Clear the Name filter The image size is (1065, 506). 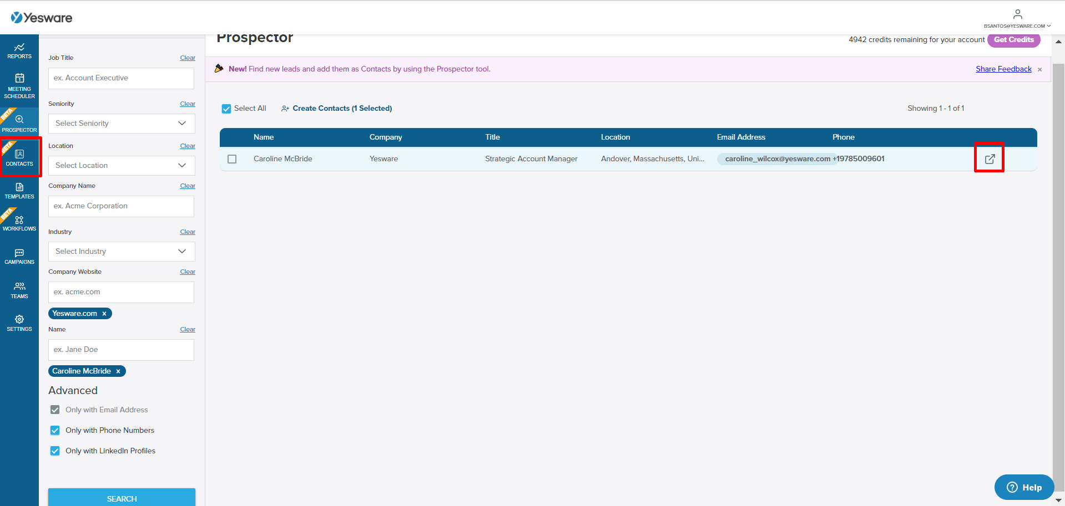pos(188,329)
